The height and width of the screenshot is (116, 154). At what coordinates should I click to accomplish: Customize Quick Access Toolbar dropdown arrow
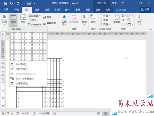(34, 3)
